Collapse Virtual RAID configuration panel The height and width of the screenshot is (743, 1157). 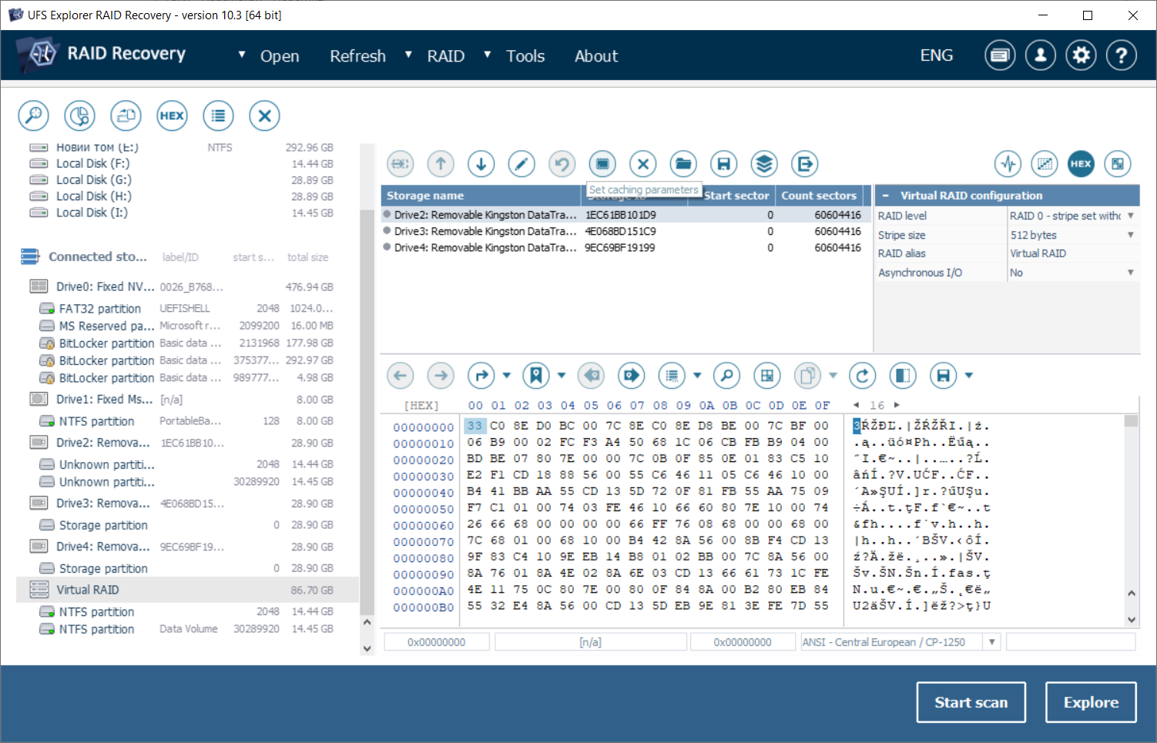(885, 196)
